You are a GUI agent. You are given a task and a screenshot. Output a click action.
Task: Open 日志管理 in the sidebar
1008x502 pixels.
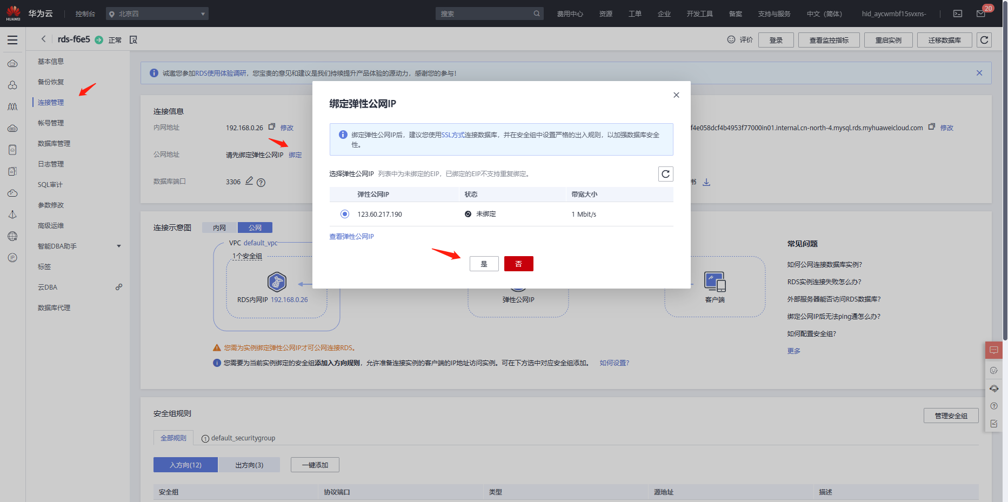pos(51,164)
